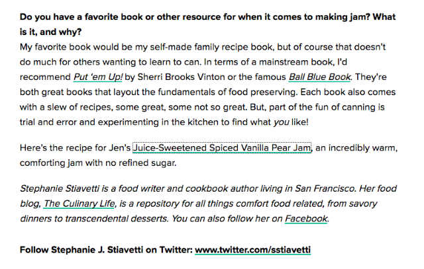Image resolution: width=424 pixels, height=269 pixels.
Task: Click the author name 'Sherri Brooks Vinton'
Action: [x=181, y=77]
